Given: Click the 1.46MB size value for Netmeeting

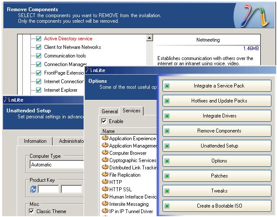Looking at the screenshot, I should click(x=251, y=48).
